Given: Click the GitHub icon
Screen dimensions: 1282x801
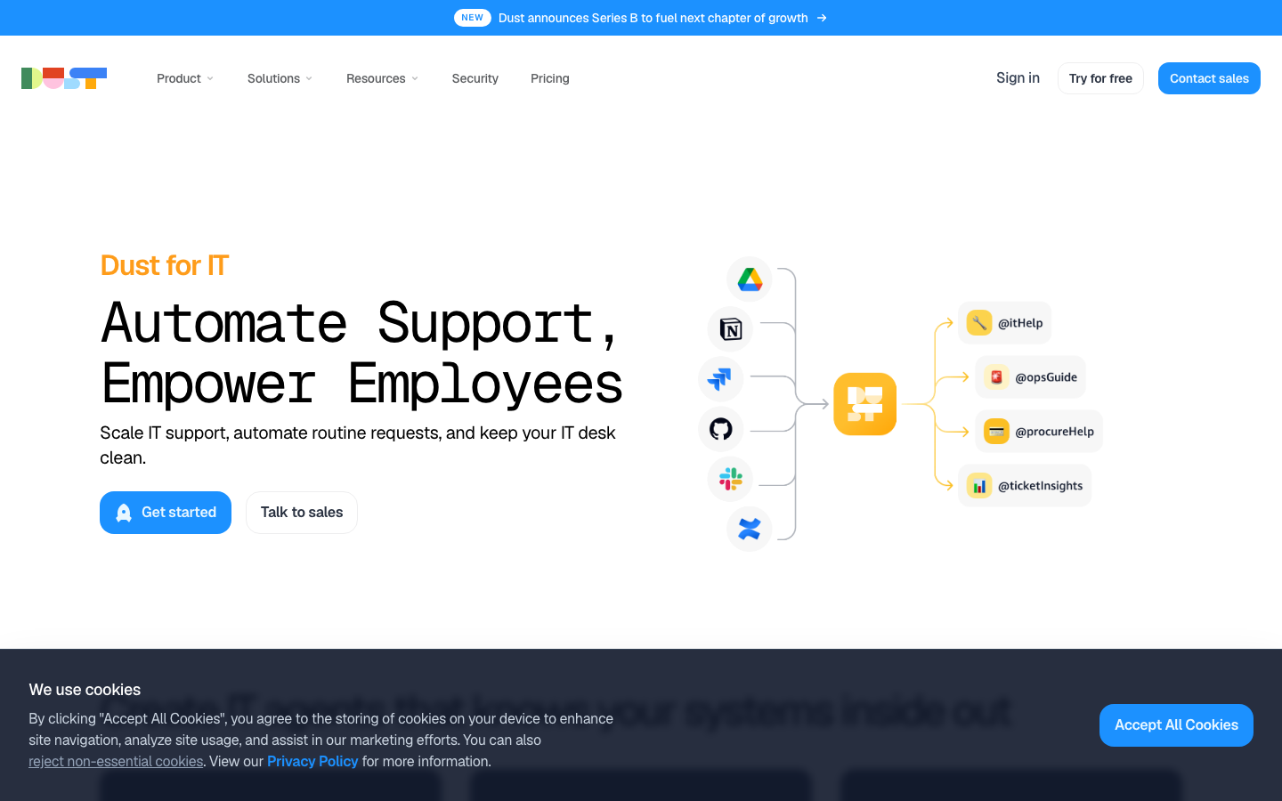Looking at the screenshot, I should [720, 429].
